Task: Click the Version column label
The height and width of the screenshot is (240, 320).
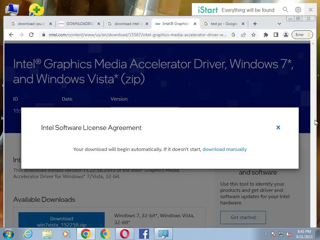Action: point(119,99)
